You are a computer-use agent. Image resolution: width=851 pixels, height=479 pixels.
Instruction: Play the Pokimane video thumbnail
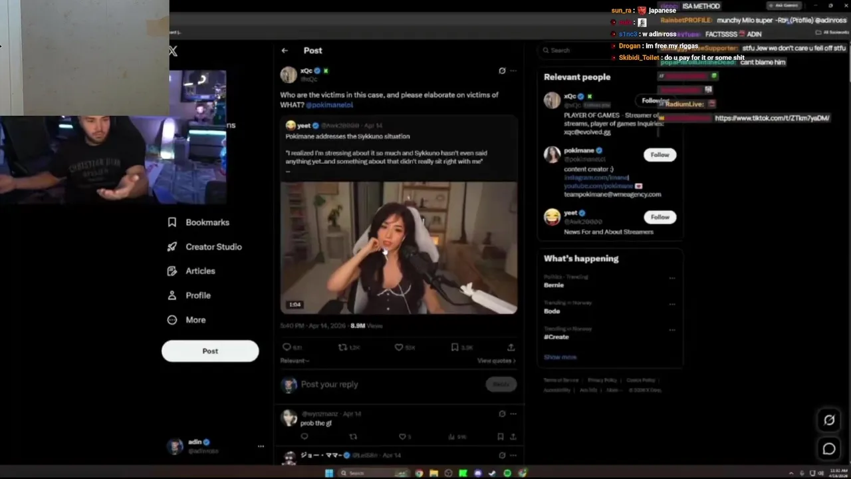(x=398, y=247)
